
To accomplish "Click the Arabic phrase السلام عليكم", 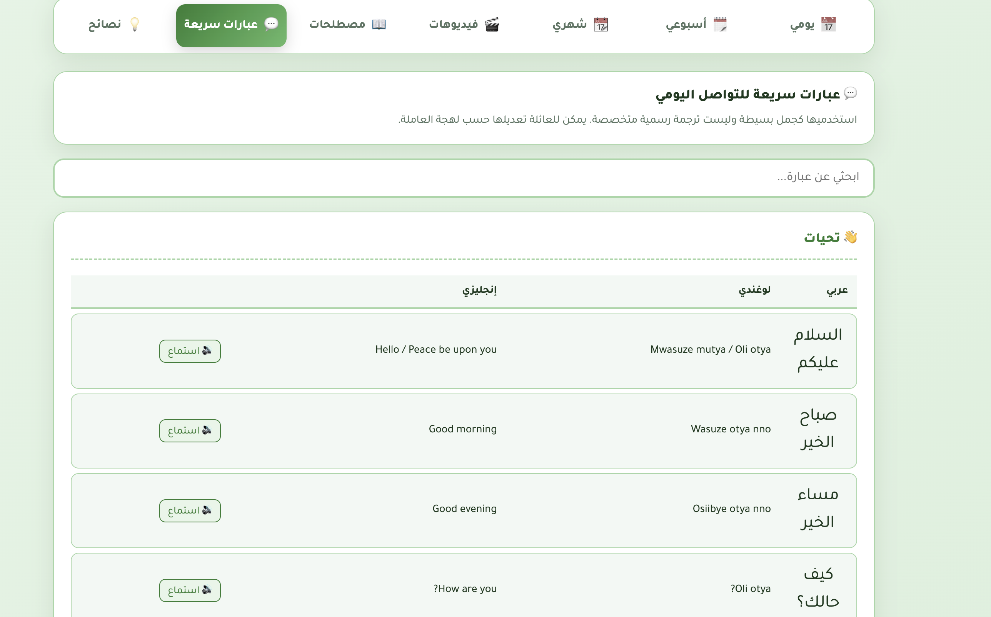I will pyautogui.click(x=817, y=349).
